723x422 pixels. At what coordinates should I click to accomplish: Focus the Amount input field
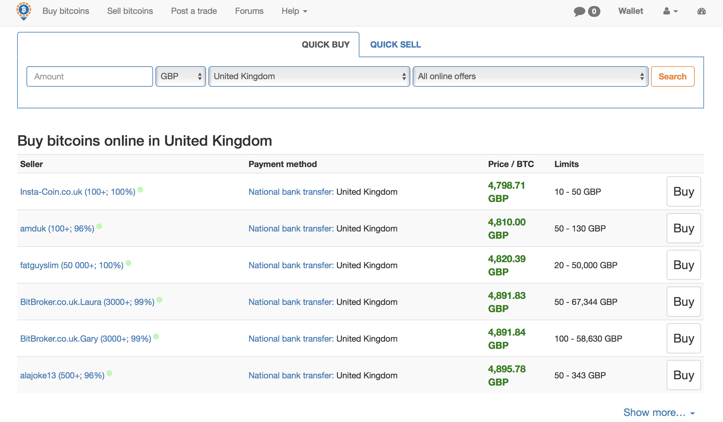tap(90, 76)
